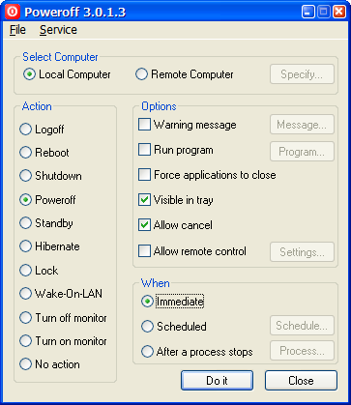This screenshot has width=351, height=405.
Task: Select the Shutdown action
Action: (50, 176)
